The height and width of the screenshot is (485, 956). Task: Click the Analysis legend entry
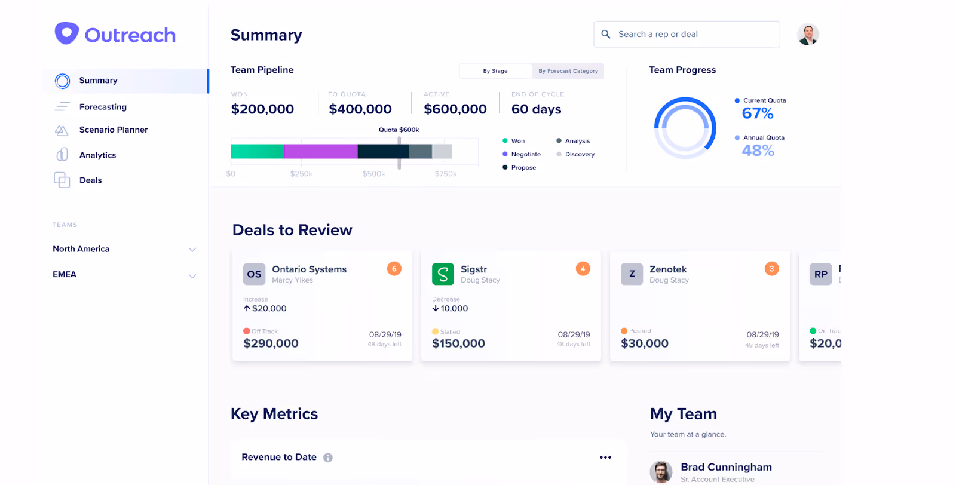coord(573,141)
